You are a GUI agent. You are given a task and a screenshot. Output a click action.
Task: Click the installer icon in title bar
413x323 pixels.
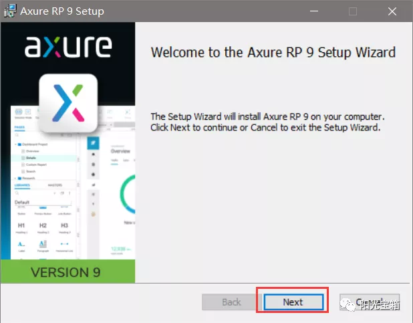[x=10, y=11]
